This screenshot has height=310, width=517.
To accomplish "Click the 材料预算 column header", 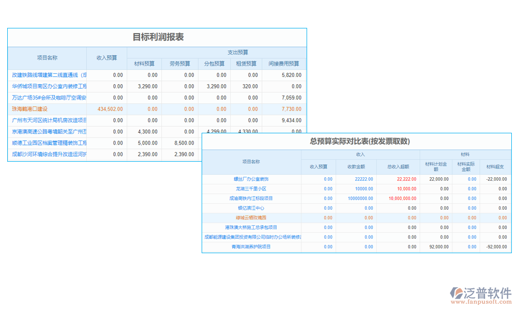I will 145,64.
